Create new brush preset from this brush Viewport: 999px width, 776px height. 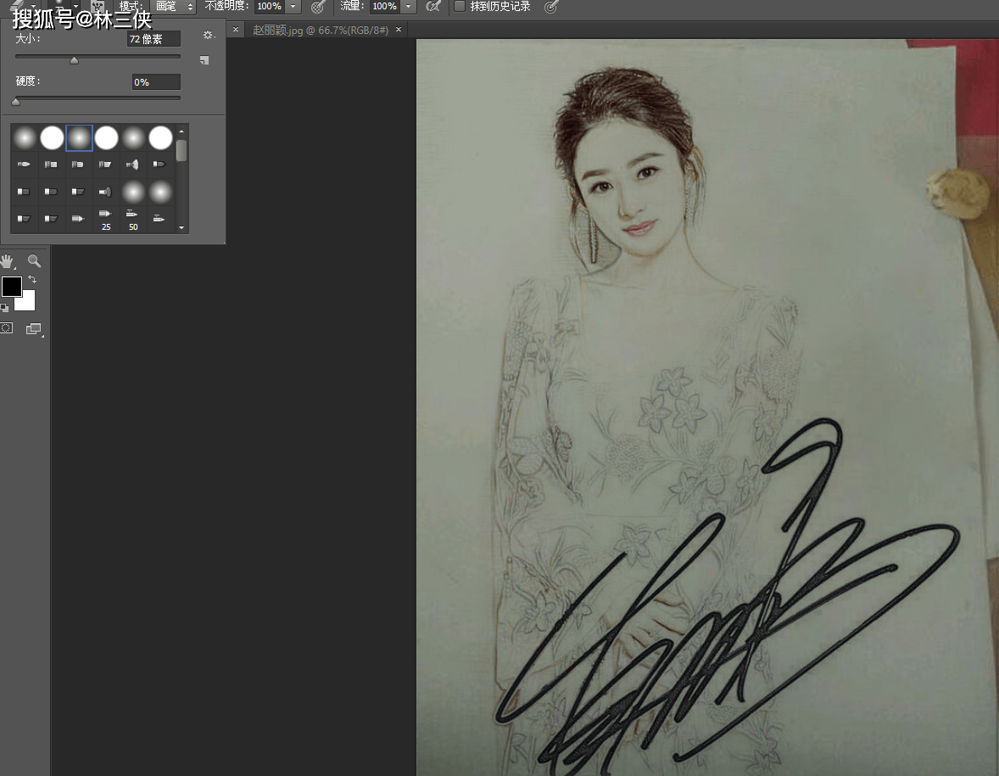click(204, 60)
